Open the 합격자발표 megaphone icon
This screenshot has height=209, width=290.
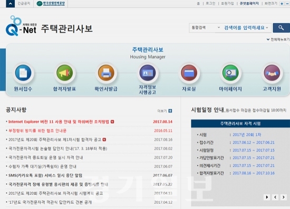pos(64,73)
